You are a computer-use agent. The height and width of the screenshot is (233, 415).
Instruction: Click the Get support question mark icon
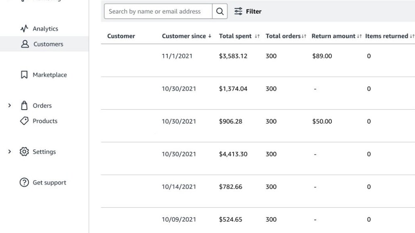(24, 183)
